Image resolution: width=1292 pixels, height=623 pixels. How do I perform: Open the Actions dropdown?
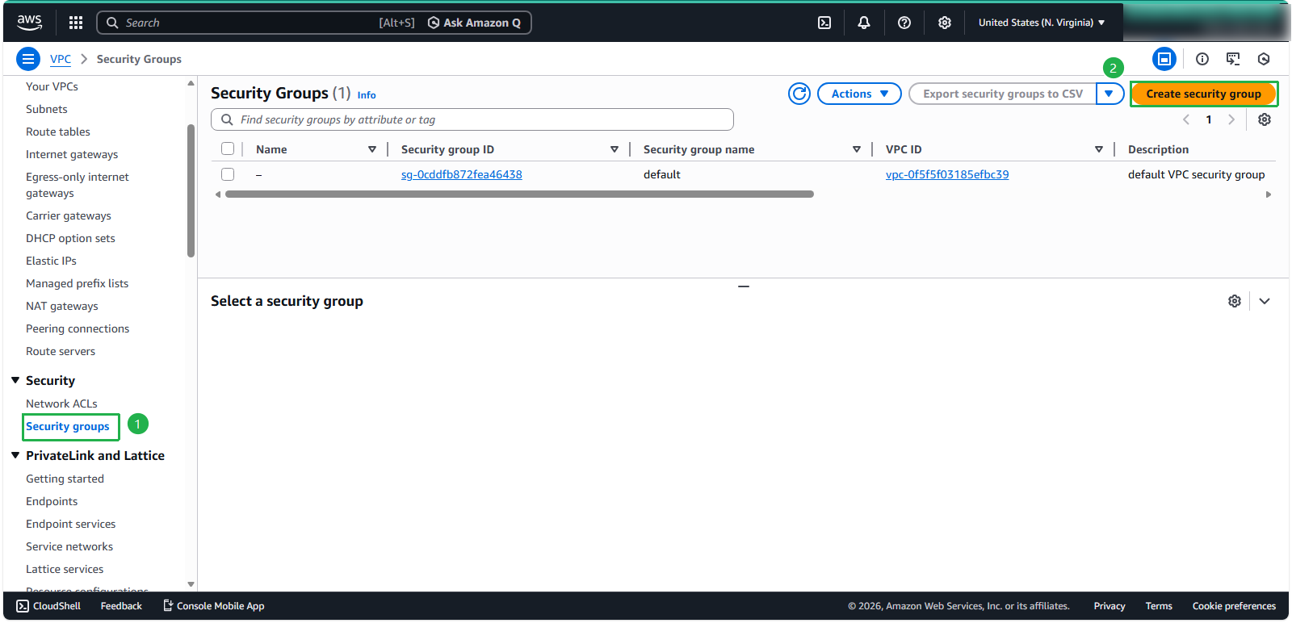(859, 94)
